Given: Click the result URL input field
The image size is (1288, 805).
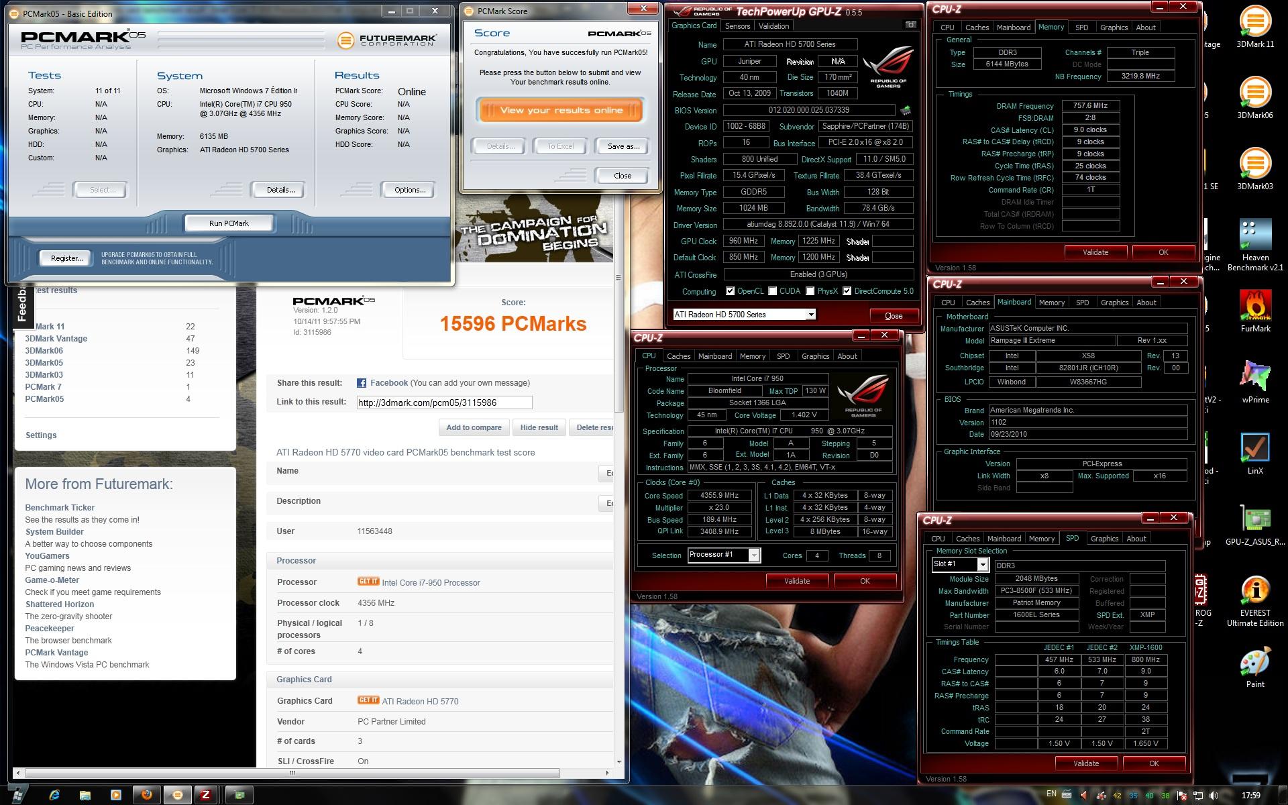Looking at the screenshot, I should 444,402.
